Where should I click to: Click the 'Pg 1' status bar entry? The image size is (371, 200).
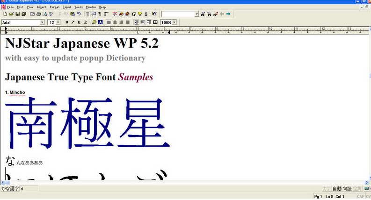tap(318, 196)
